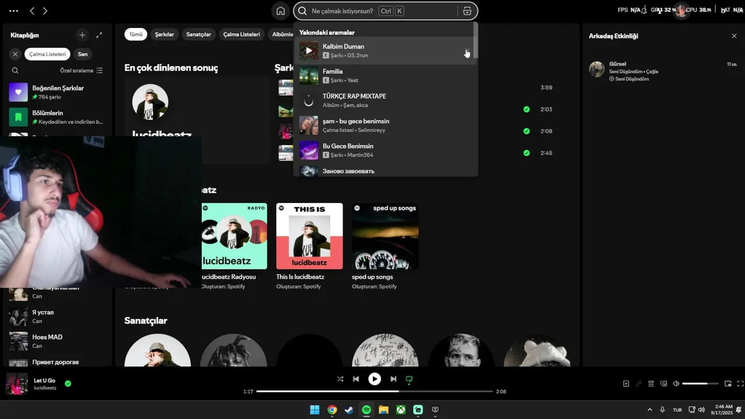This screenshot has width=745, height=419.
Task: Select the Çalma Listeleri search results tab
Action: coord(242,34)
